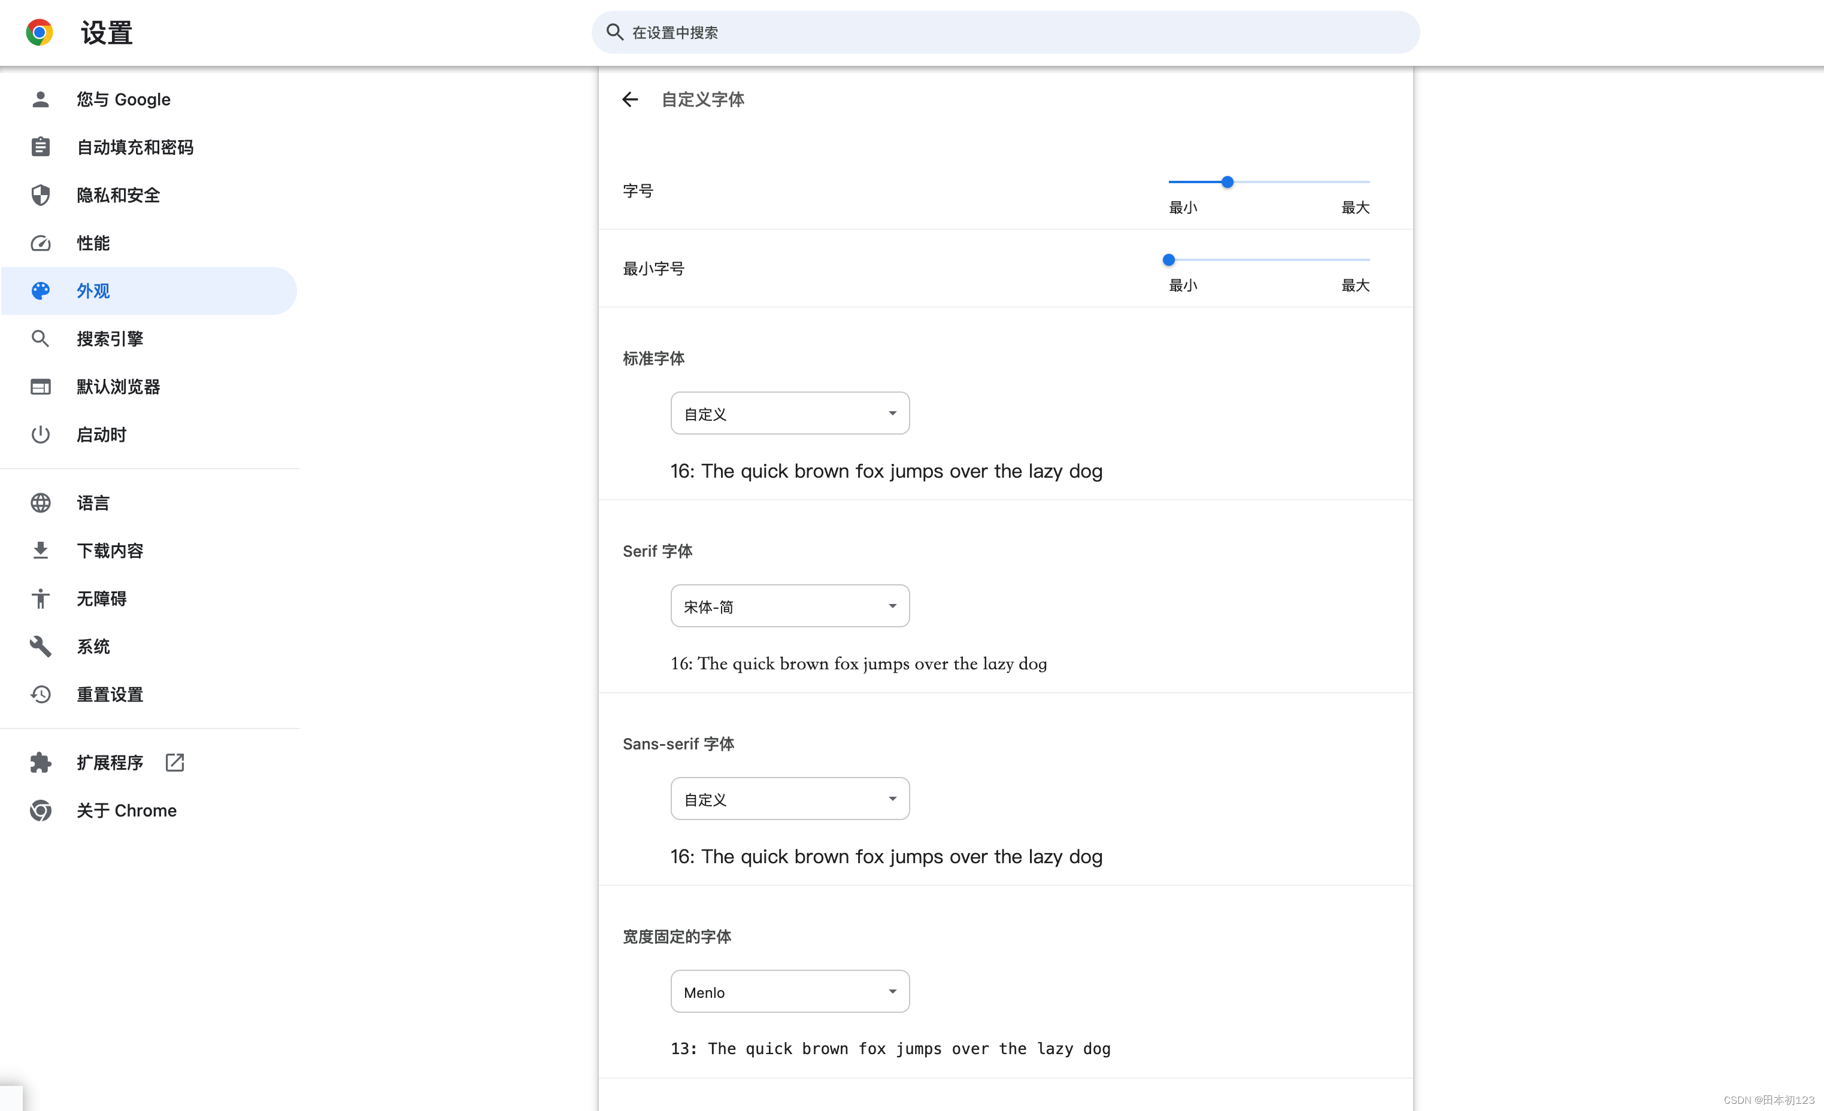Go to 默认浏览器 settings

(150, 386)
